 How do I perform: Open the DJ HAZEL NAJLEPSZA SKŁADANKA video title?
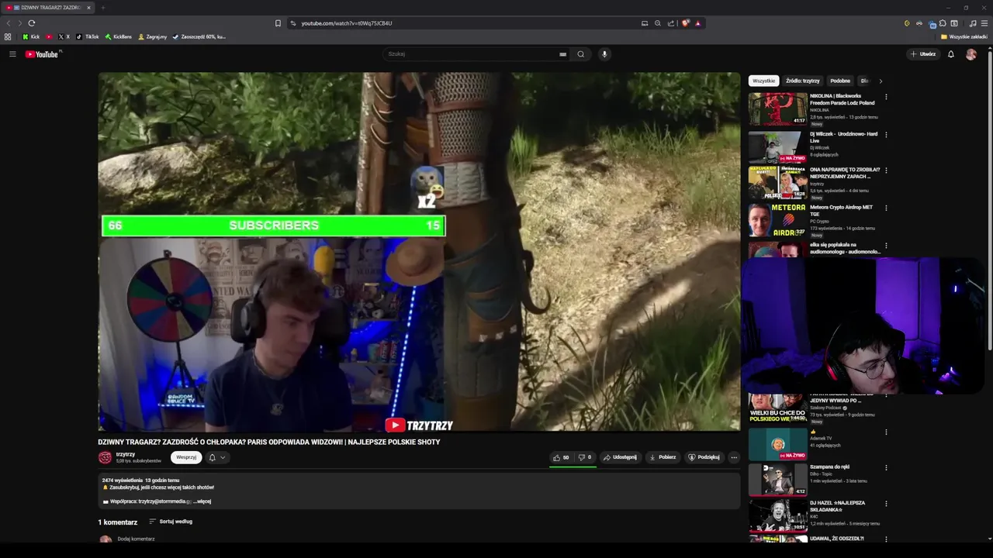[x=837, y=506]
